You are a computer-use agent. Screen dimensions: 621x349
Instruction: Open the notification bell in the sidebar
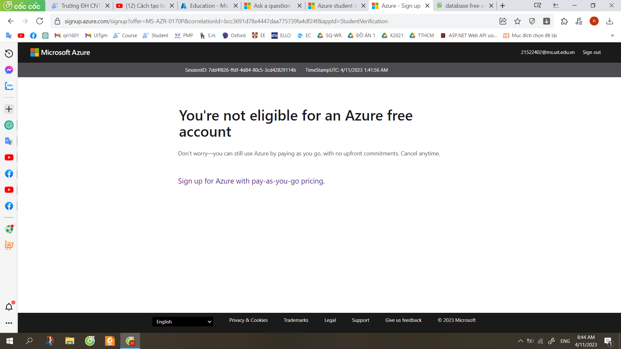pyautogui.click(x=9, y=307)
